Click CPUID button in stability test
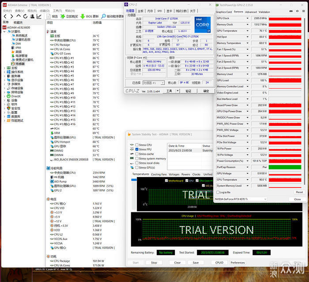 pos(219,263)
